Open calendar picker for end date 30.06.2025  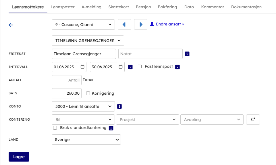pyautogui.click(x=121, y=67)
